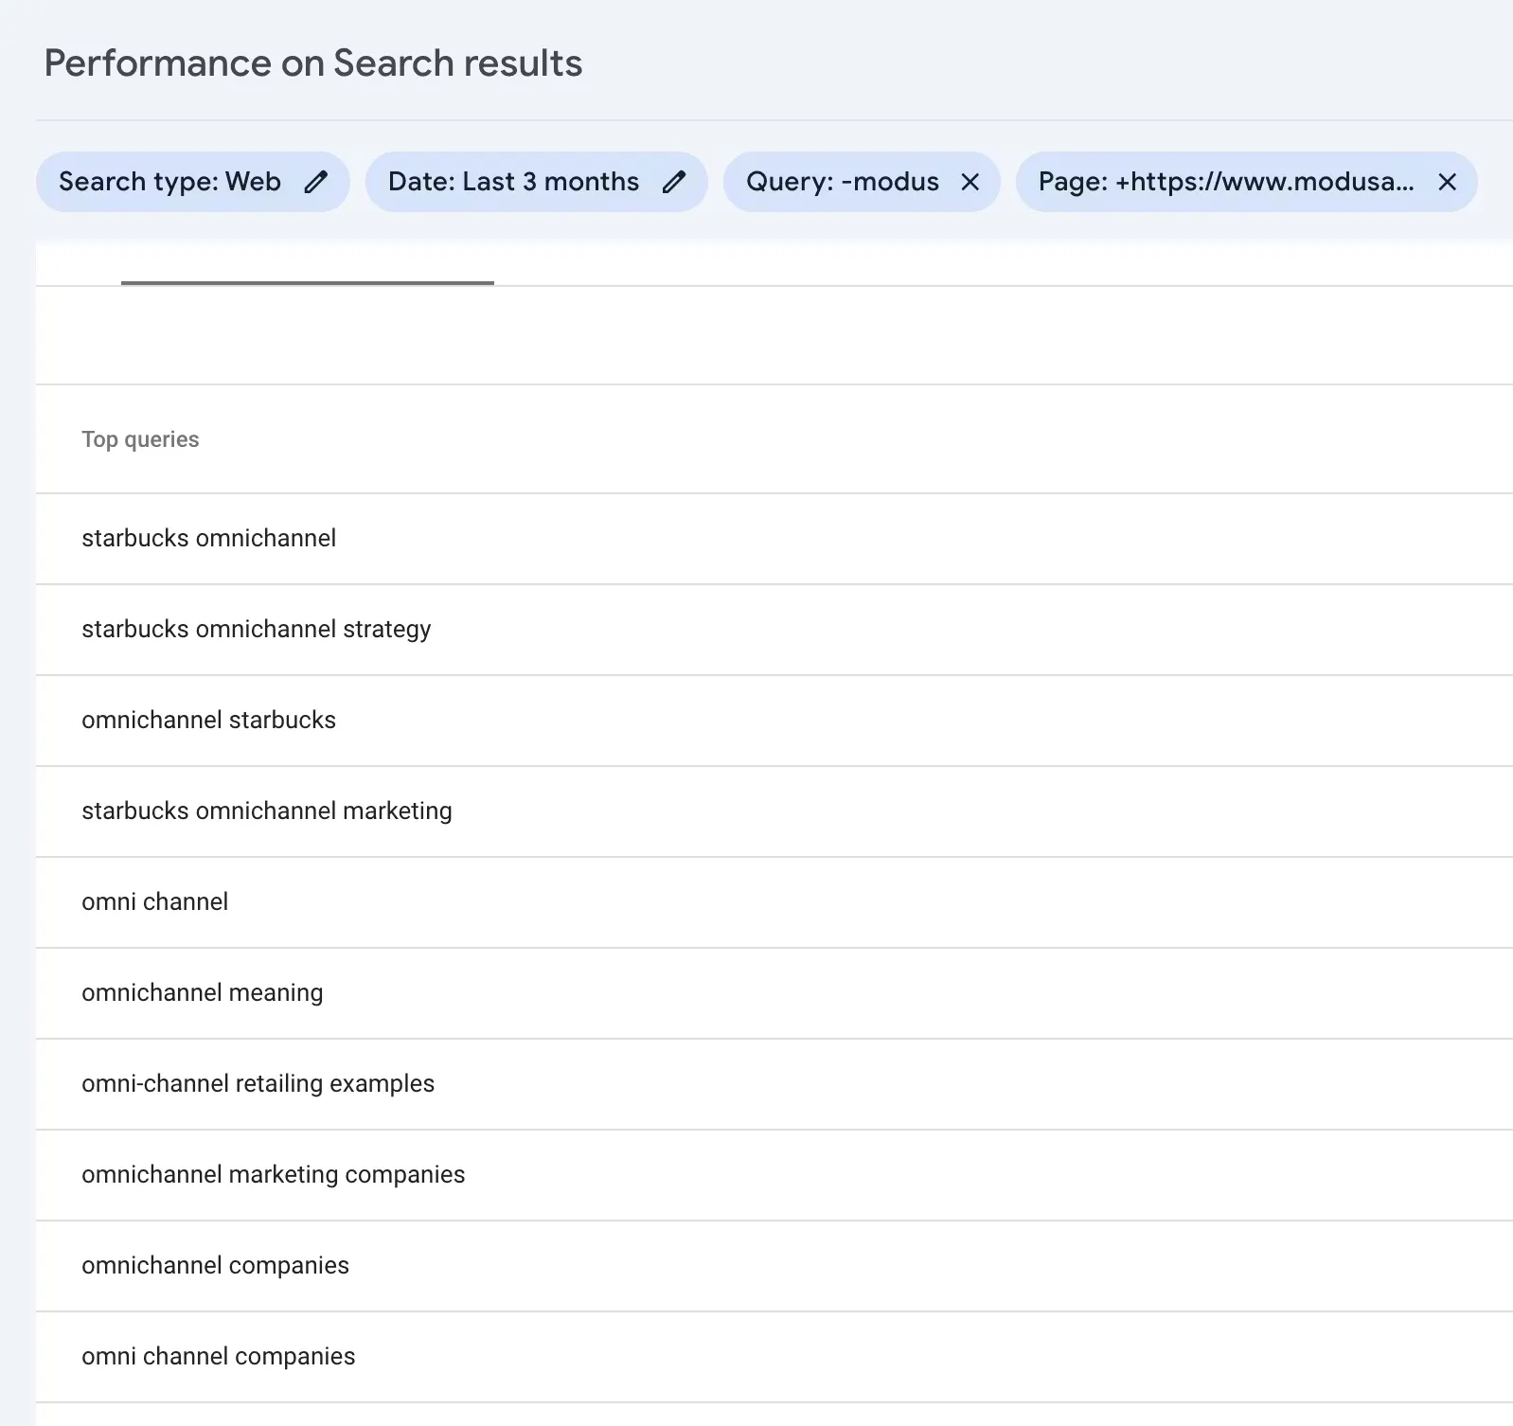Click the 'omni channel' query row
This screenshot has width=1513, height=1426.
point(155,901)
